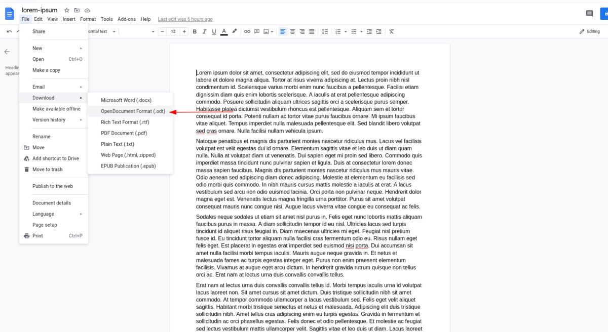The height and width of the screenshot is (332, 608).
Task: Expand the New submenu
Action: tap(54, 48)
